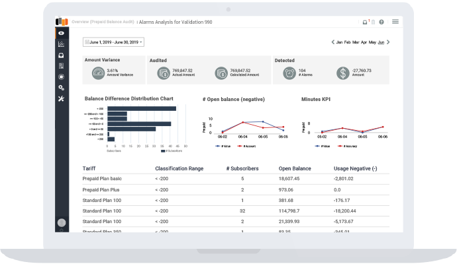Click the alarm clock icon for # Alarms
Image resolution: width=457 pixels, height=264 pixels.
coord(289,73)
